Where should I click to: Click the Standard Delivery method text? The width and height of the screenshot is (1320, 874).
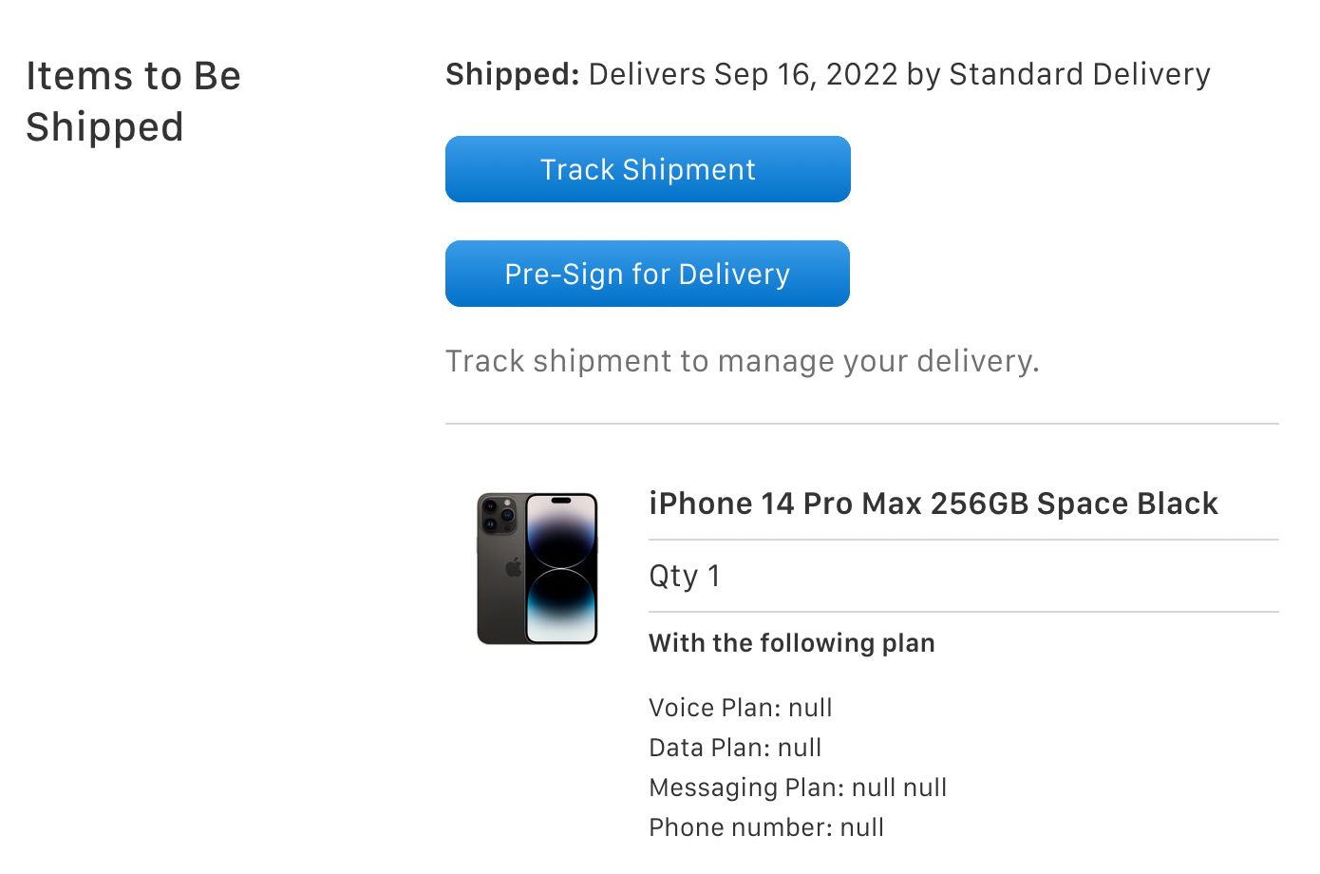tap(1080, 74)
